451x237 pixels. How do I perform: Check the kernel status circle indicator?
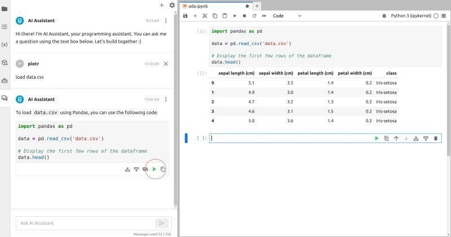tap(436, 16)
